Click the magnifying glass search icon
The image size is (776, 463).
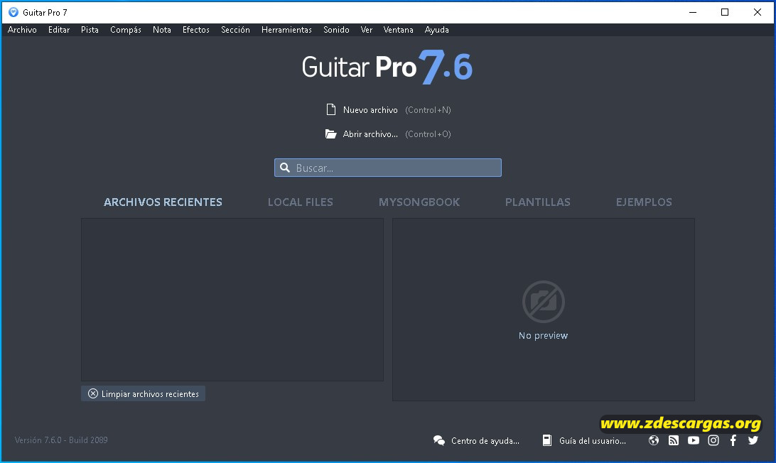285,168
